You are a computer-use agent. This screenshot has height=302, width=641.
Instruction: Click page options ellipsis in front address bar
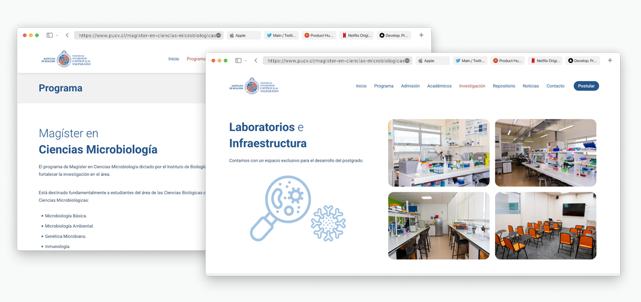407,60
